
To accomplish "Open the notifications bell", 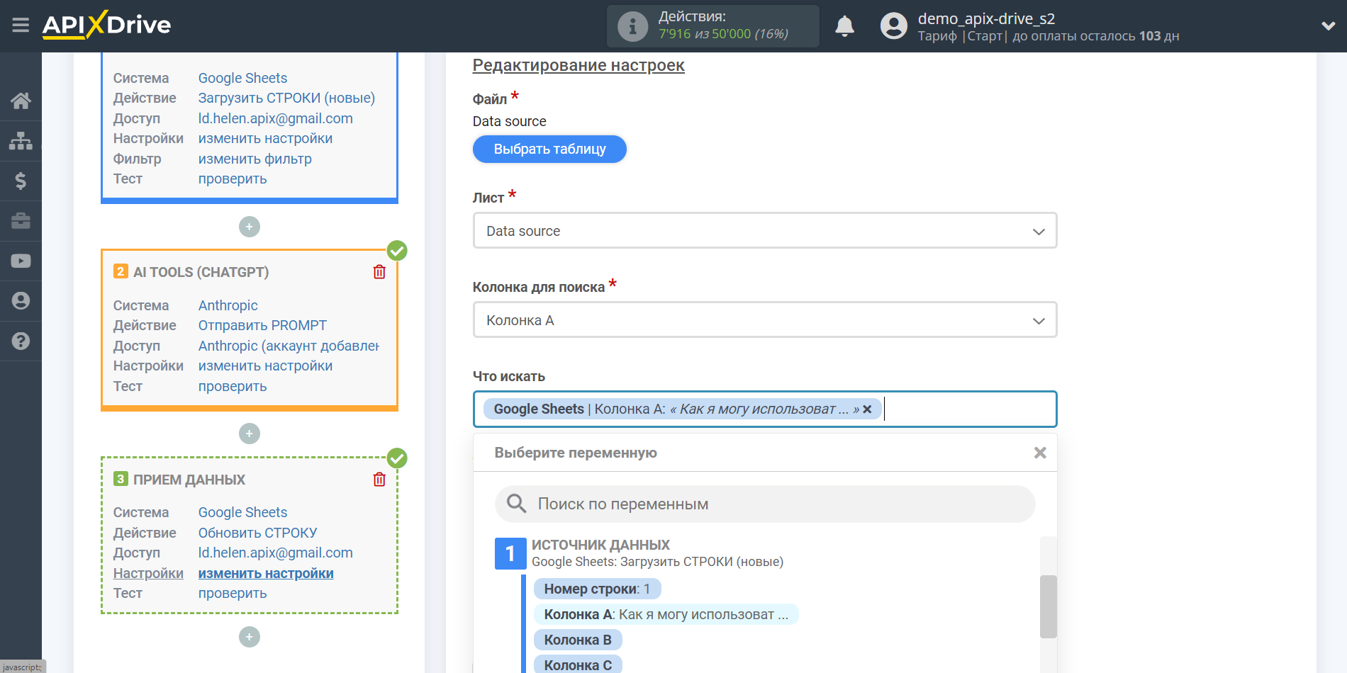I will tap(844, 26).
